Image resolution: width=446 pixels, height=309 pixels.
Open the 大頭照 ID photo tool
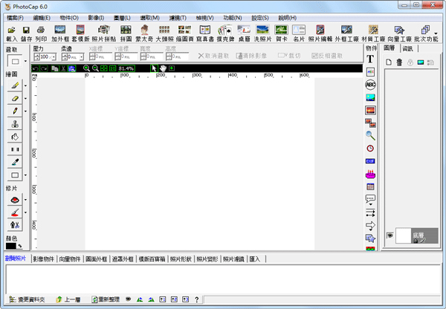[x=164, y=33]
